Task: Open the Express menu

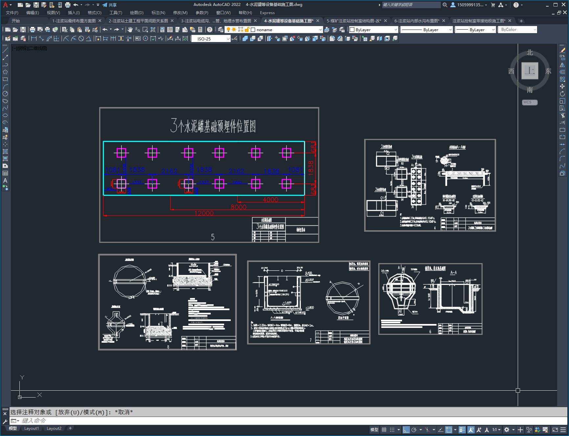Action: 267,12
